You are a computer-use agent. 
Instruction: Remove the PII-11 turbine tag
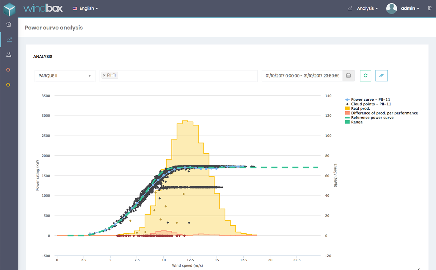tap(104, 75)
